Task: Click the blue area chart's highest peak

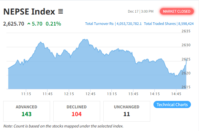Action: 85,39
